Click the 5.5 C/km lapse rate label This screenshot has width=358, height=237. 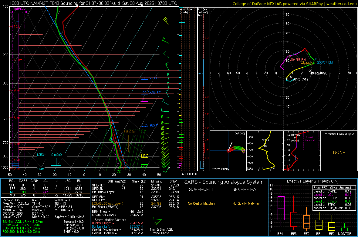click(x=130, y=132)
